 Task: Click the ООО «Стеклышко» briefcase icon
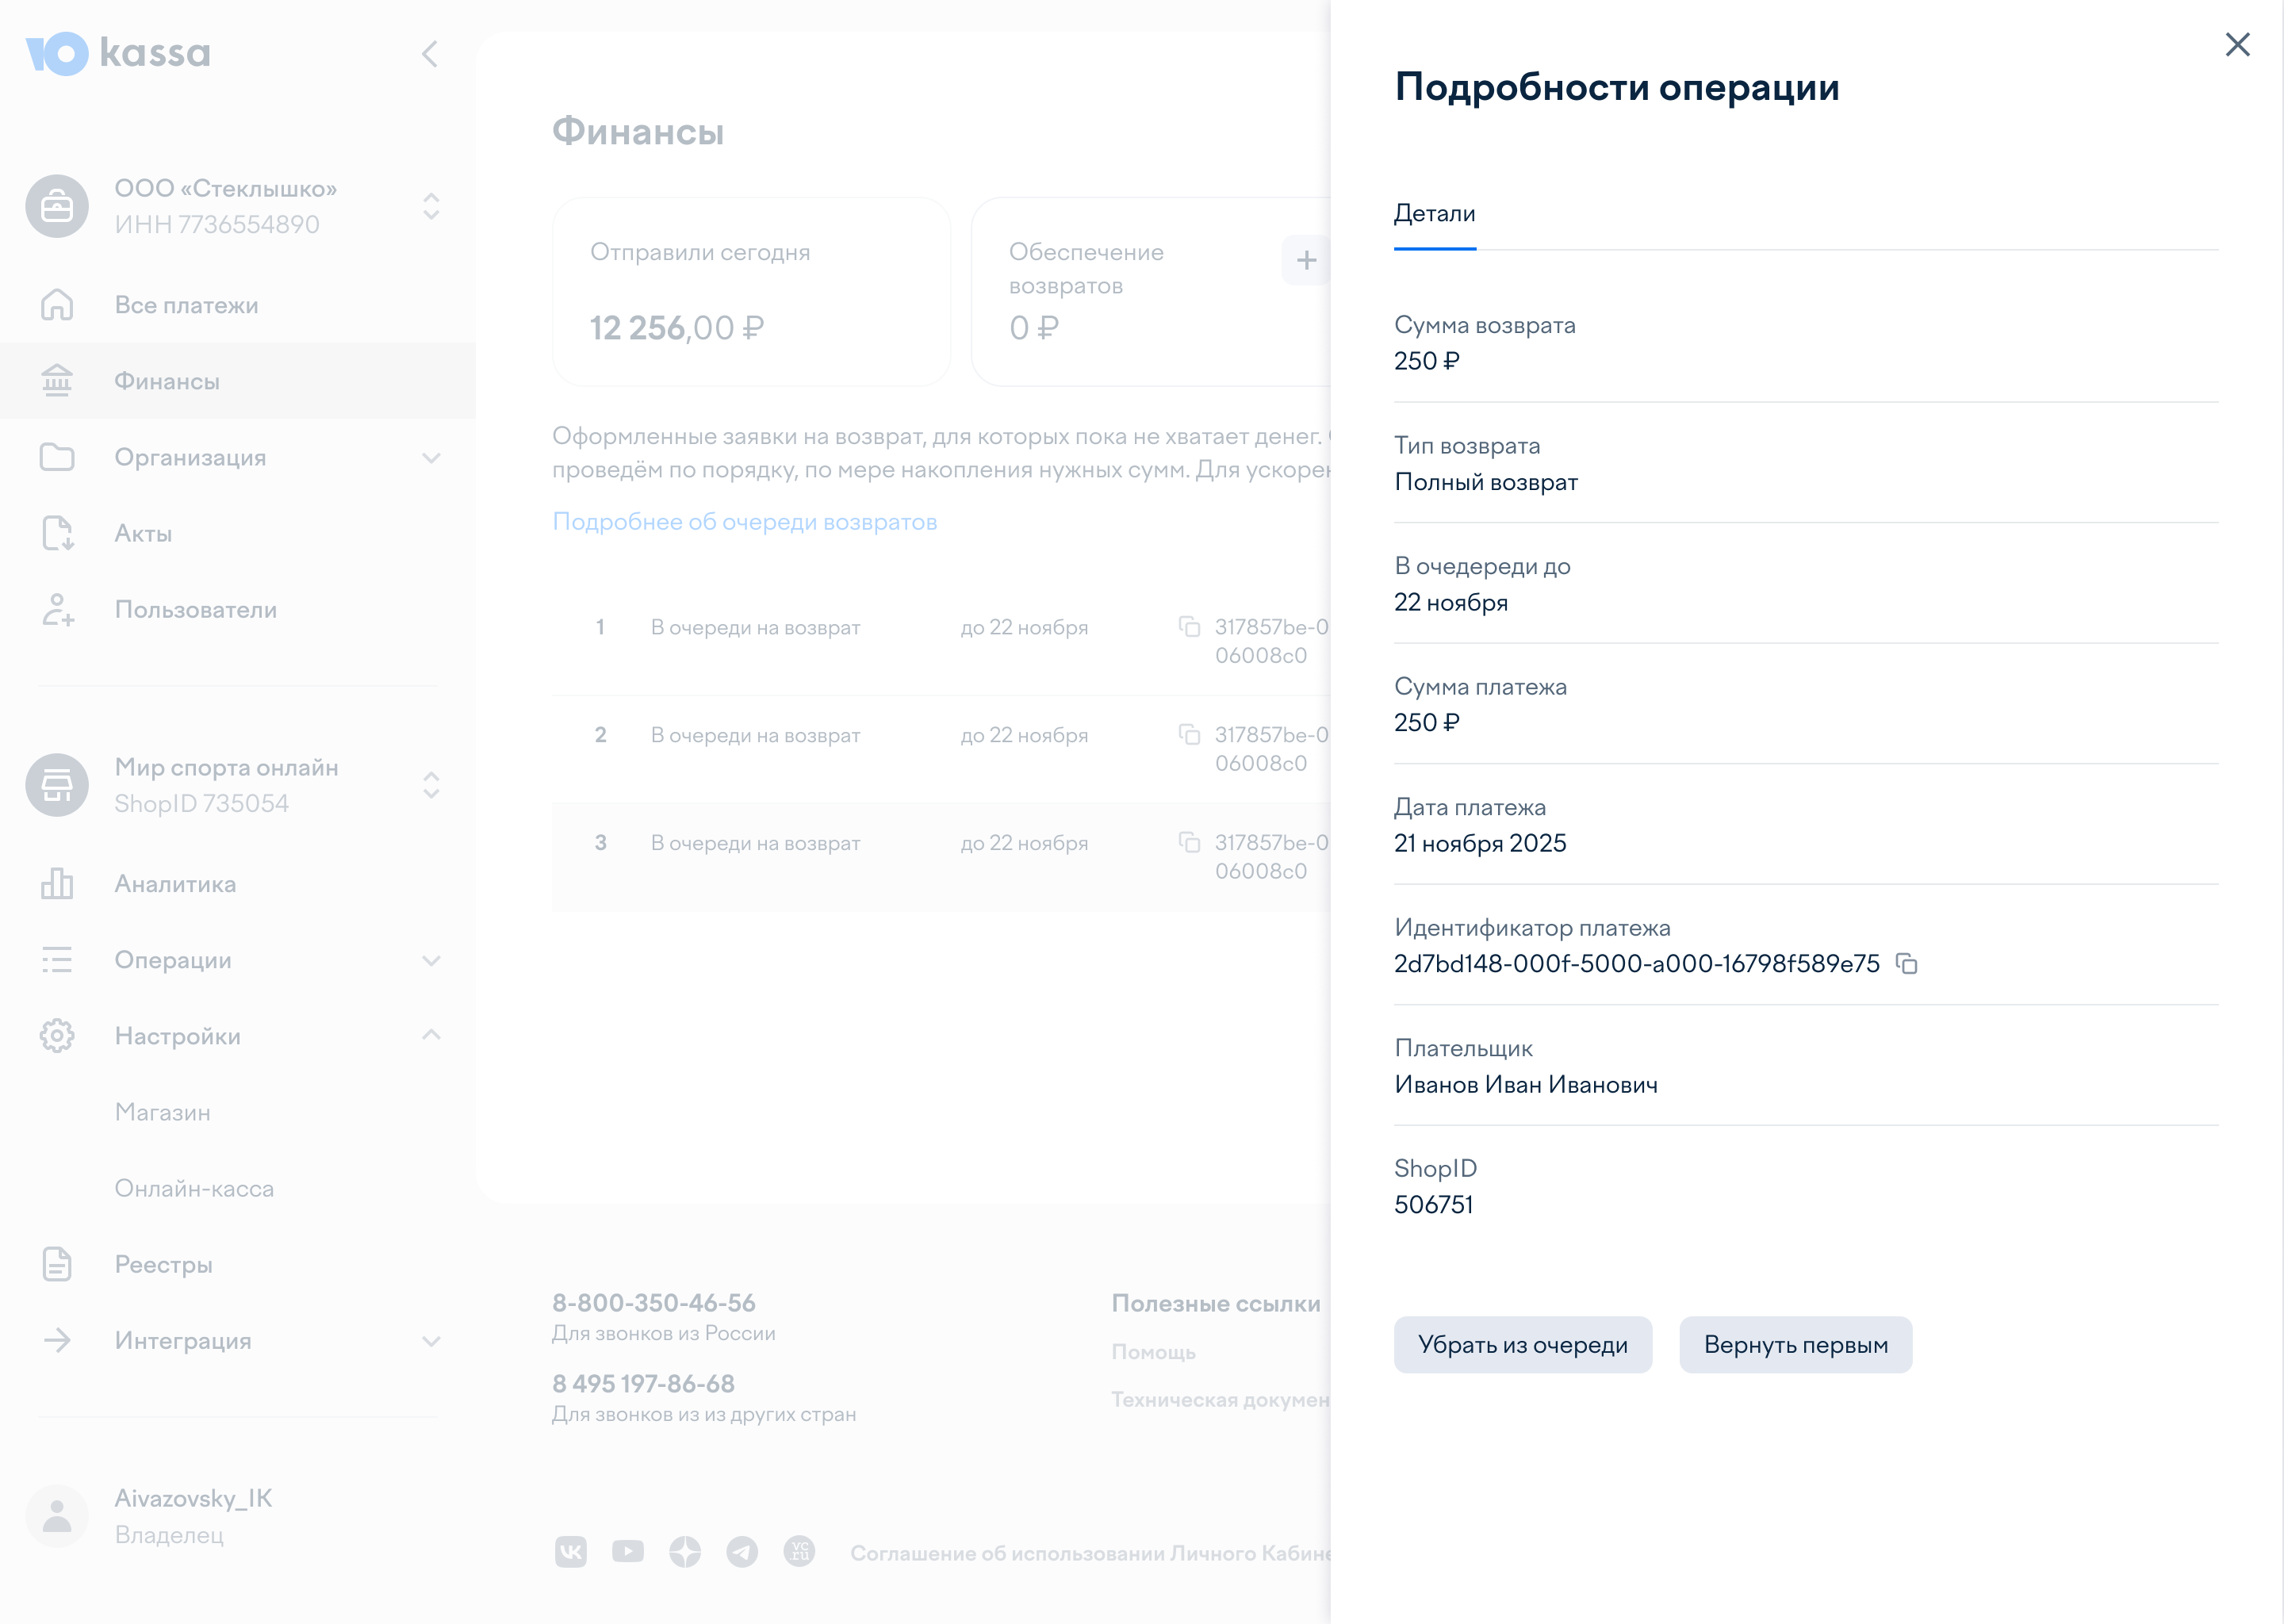pos(57,206)
